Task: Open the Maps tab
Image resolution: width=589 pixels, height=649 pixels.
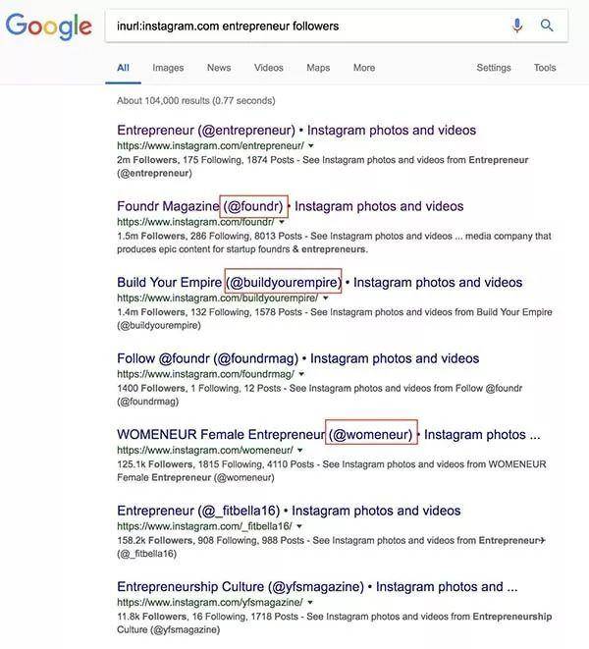Action: pos(318,68)
